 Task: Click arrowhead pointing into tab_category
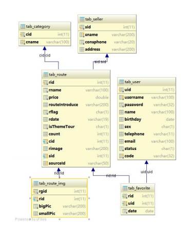click(x=45, y=48)
